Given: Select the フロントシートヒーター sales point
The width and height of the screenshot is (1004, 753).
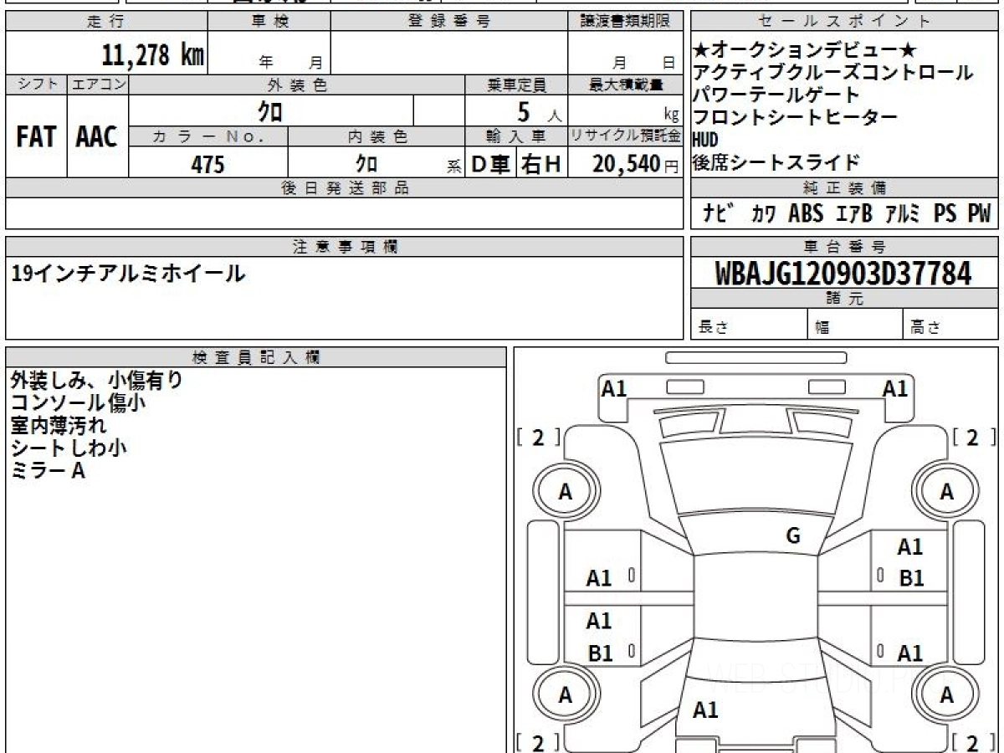Looking at the screenshot, I should (796, 117).
